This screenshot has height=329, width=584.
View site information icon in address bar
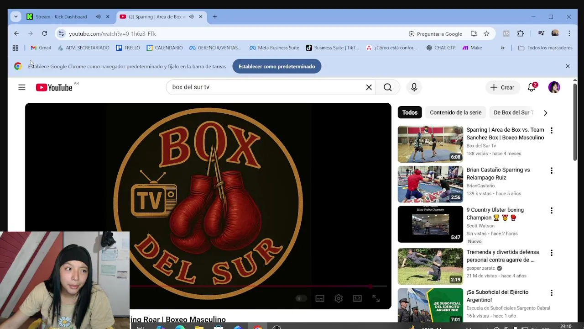[61, 33]
